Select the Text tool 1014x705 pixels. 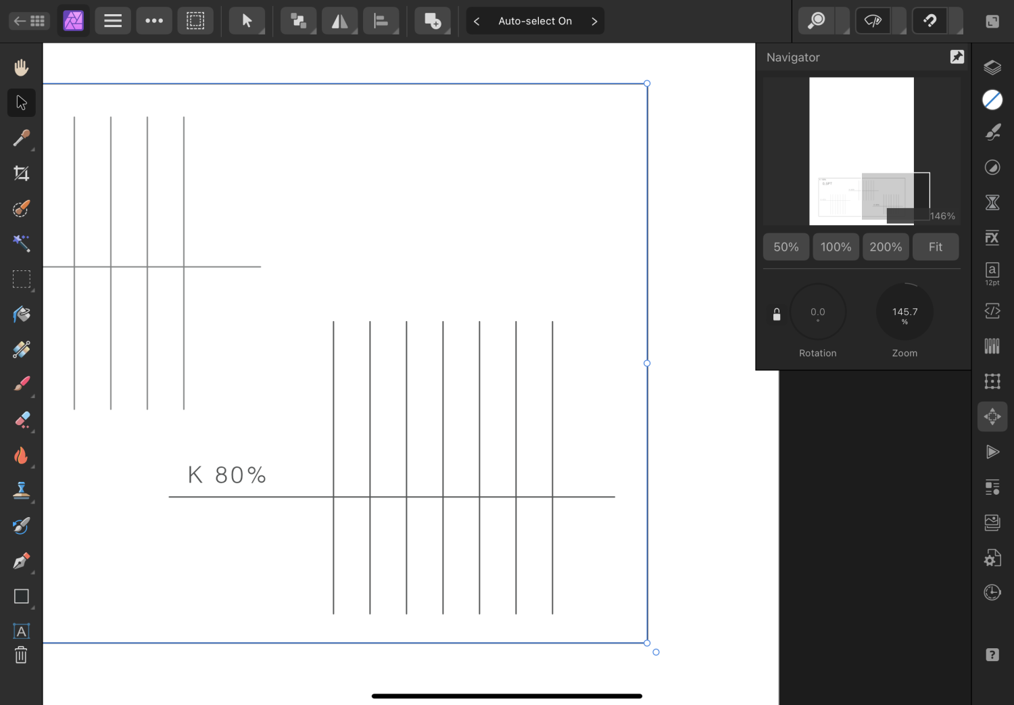pos(21,631)
